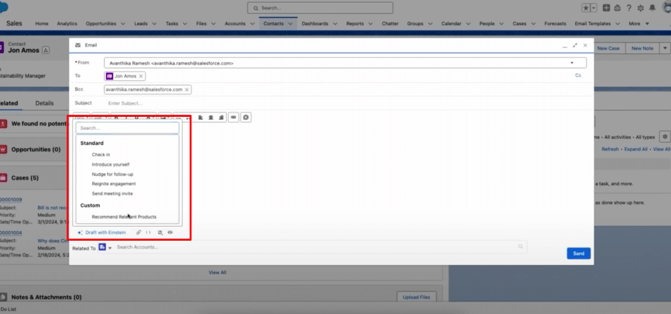Select the Recommend Relevant Products custom template
Screen dimensions: 671x314
(x=124, y=217)
